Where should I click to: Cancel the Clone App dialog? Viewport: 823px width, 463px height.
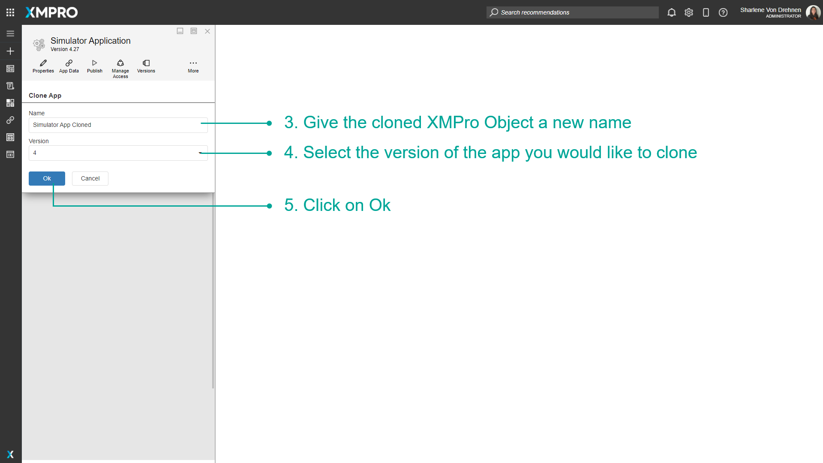pyautogui.click(x=90, y=178)
